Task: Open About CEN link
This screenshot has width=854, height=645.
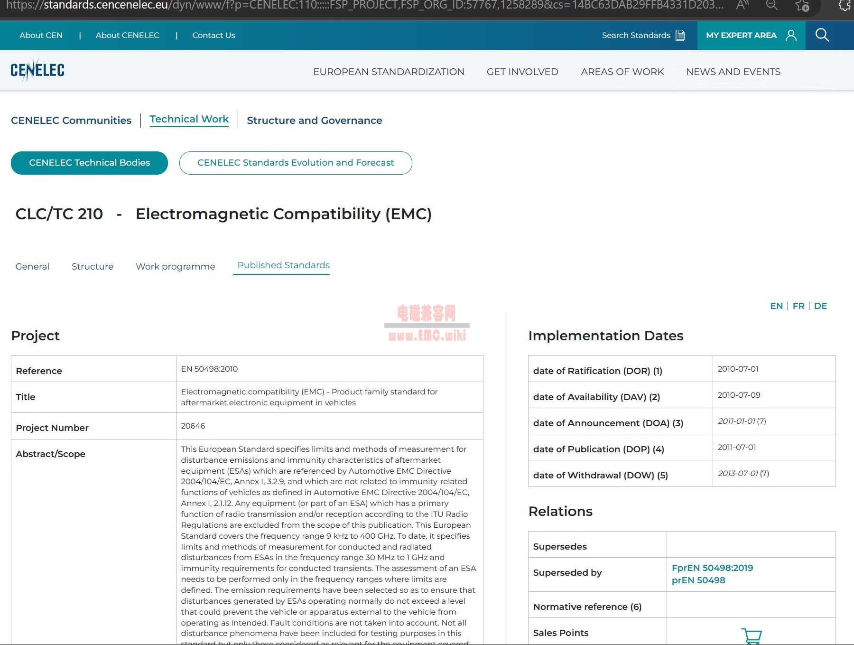Action: click(x=41, y=35)
